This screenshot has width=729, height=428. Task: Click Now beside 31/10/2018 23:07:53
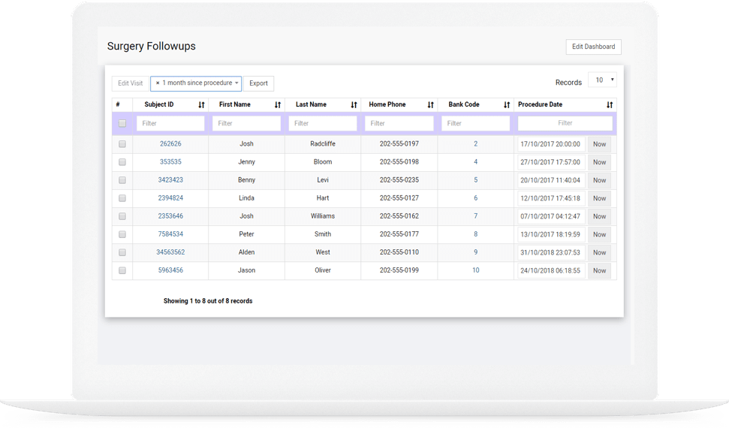point(599,252)
